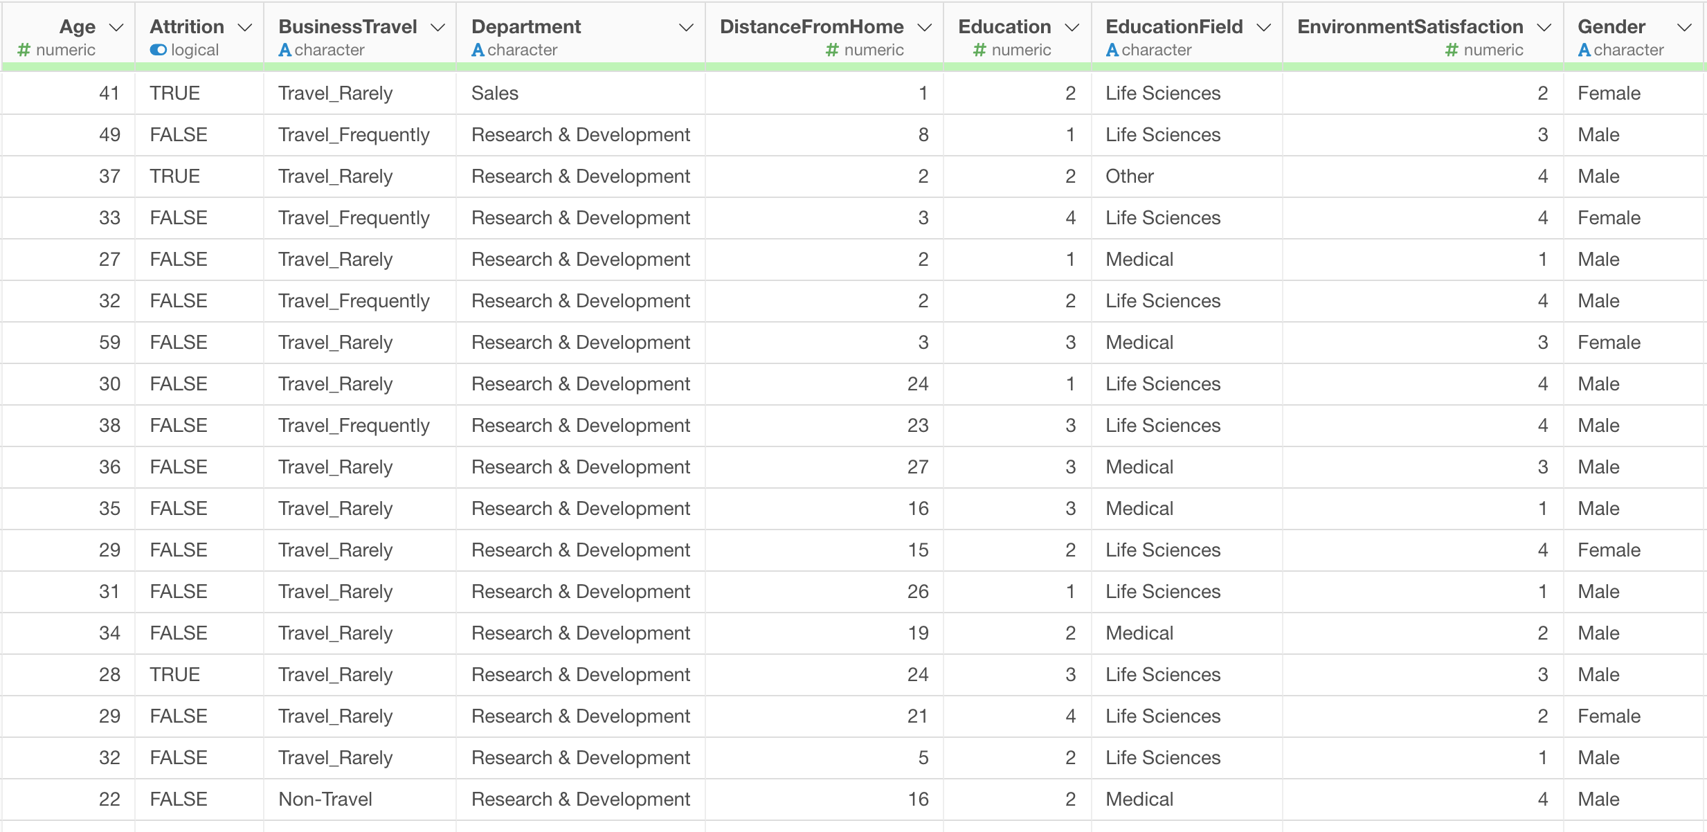1707x832 pixels.
Task: Click the Age cell showing 41
Action: [x=69, y=93]
